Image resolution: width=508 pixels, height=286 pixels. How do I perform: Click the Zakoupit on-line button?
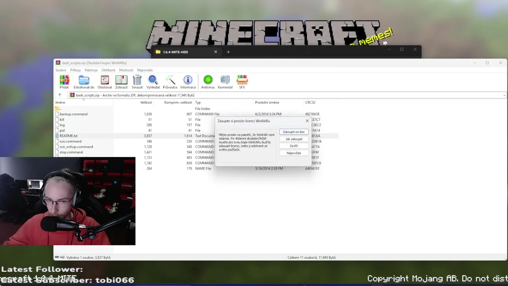[294, 132]
